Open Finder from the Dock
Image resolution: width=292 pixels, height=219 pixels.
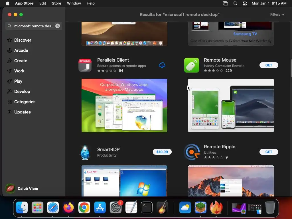click(22, 207)
